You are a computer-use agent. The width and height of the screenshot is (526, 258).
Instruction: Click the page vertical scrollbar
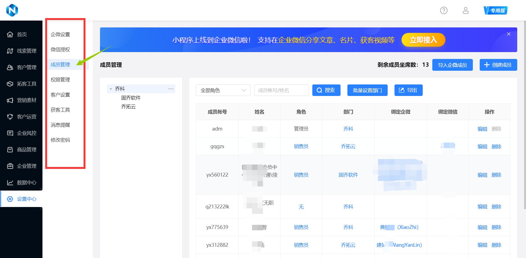click(x=525, y=115)
